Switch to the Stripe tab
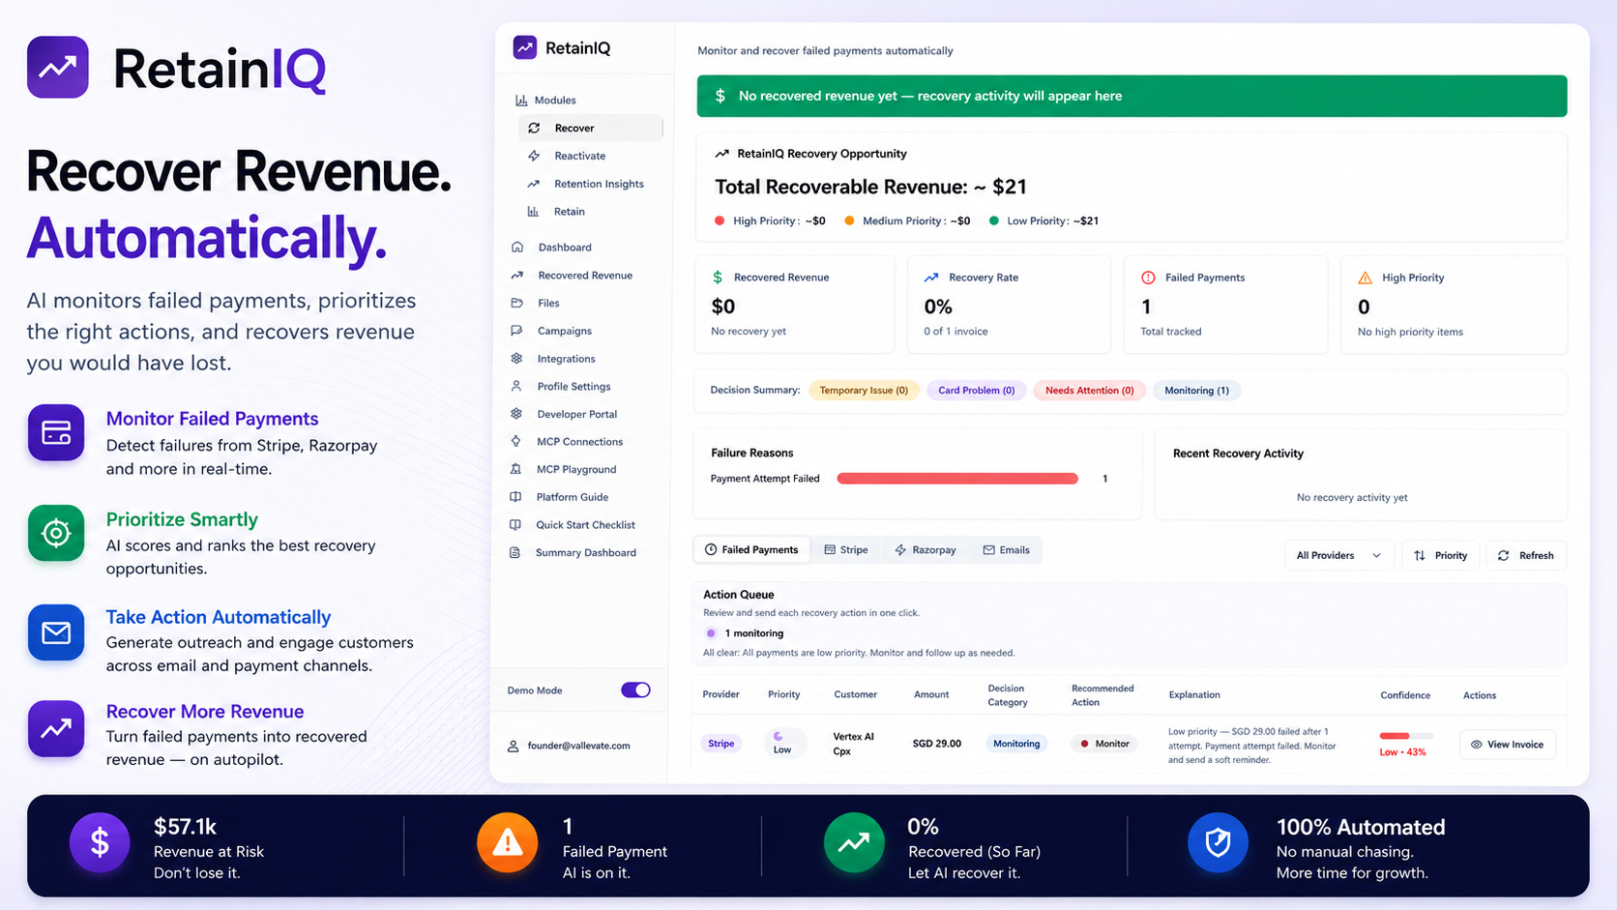The height and width of the screenshot is (910, 1617). click(x=846, y=549)
